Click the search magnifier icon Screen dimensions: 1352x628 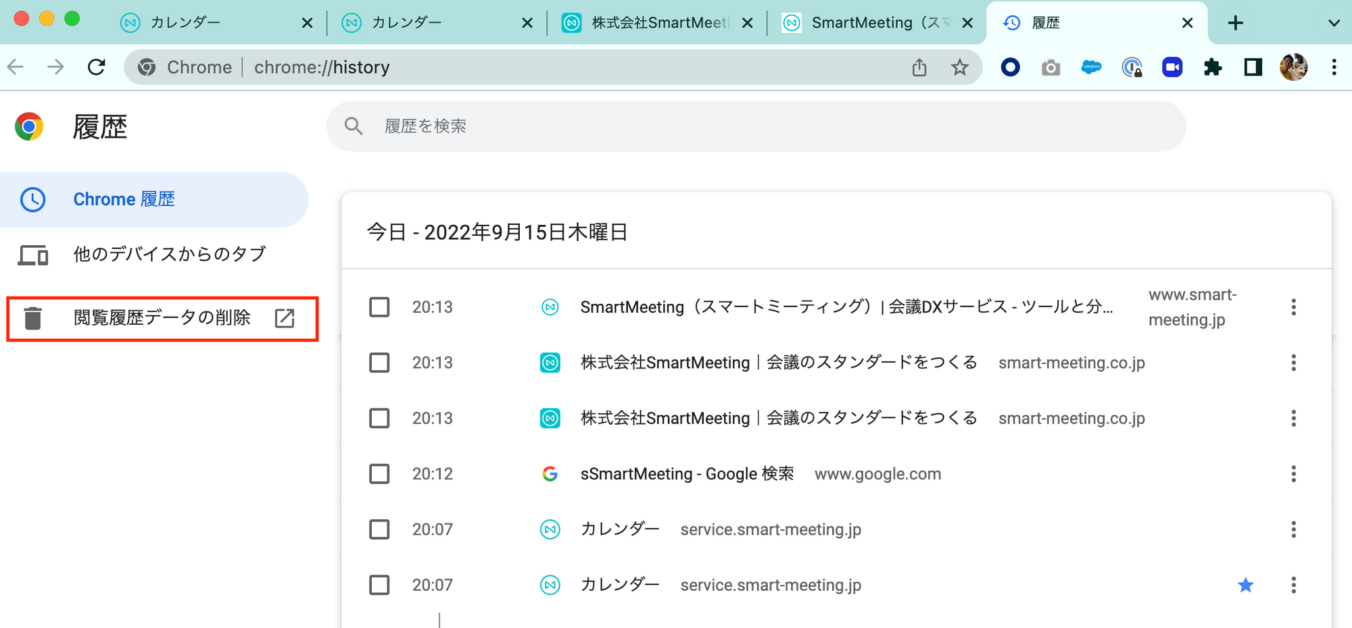tap(354, 126)
